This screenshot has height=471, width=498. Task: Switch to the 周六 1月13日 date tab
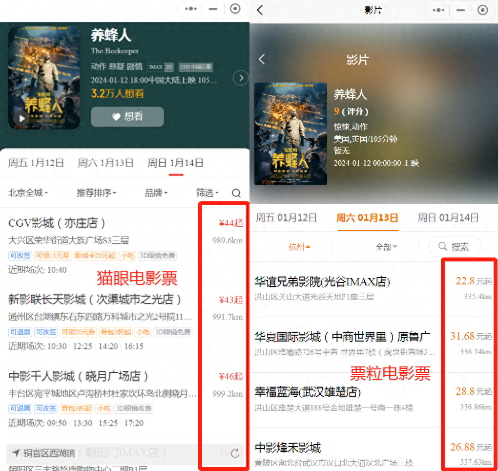point(106,163)
